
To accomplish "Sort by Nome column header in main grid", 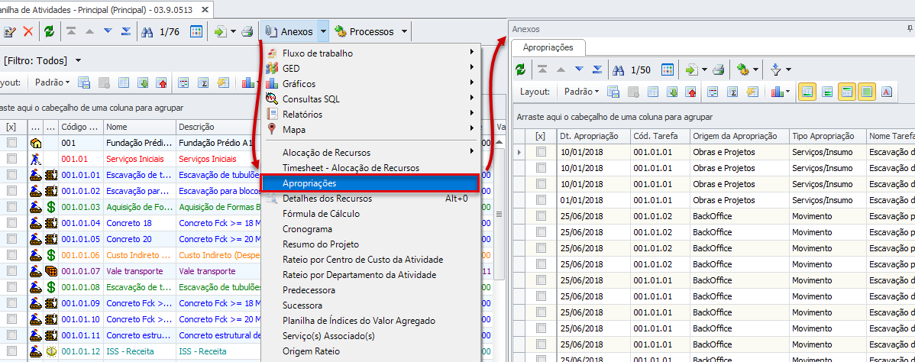I will point(140,127).
